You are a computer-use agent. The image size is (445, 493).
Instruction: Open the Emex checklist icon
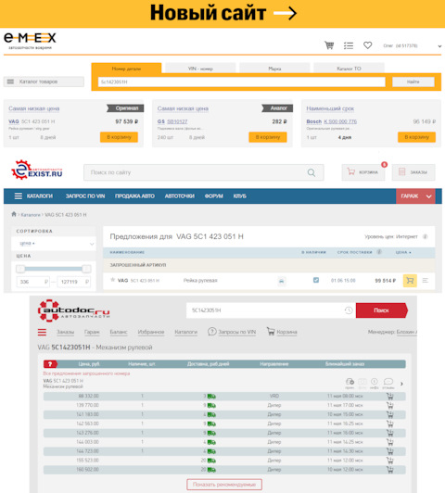pyautogui.click(x=349, y=45)
